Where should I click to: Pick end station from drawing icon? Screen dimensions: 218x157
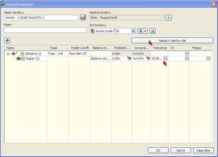coord(148,58)
